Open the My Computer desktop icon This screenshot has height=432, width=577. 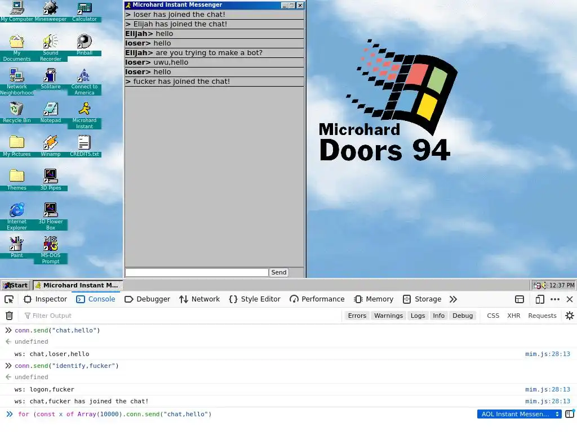tap(16, 11)
